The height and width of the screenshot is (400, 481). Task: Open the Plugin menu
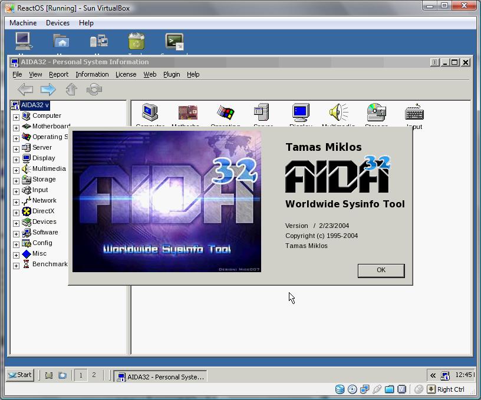click(172, 74)
